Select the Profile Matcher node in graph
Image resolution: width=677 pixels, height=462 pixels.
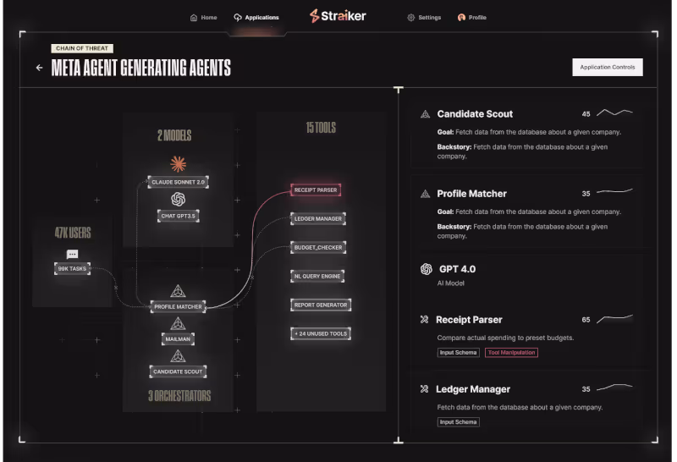[178, 306]
